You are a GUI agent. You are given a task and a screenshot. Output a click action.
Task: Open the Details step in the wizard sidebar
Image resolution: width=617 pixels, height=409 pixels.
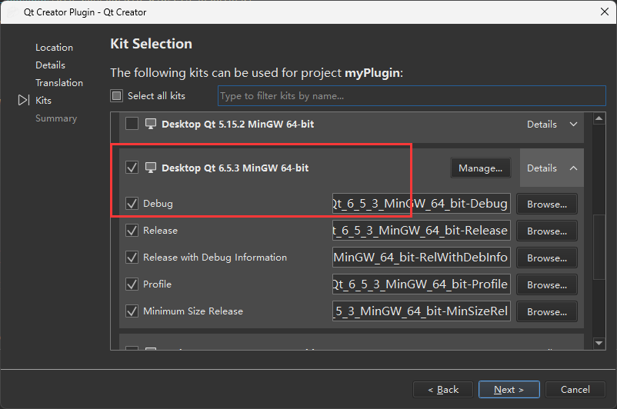(x=50, y=65)
